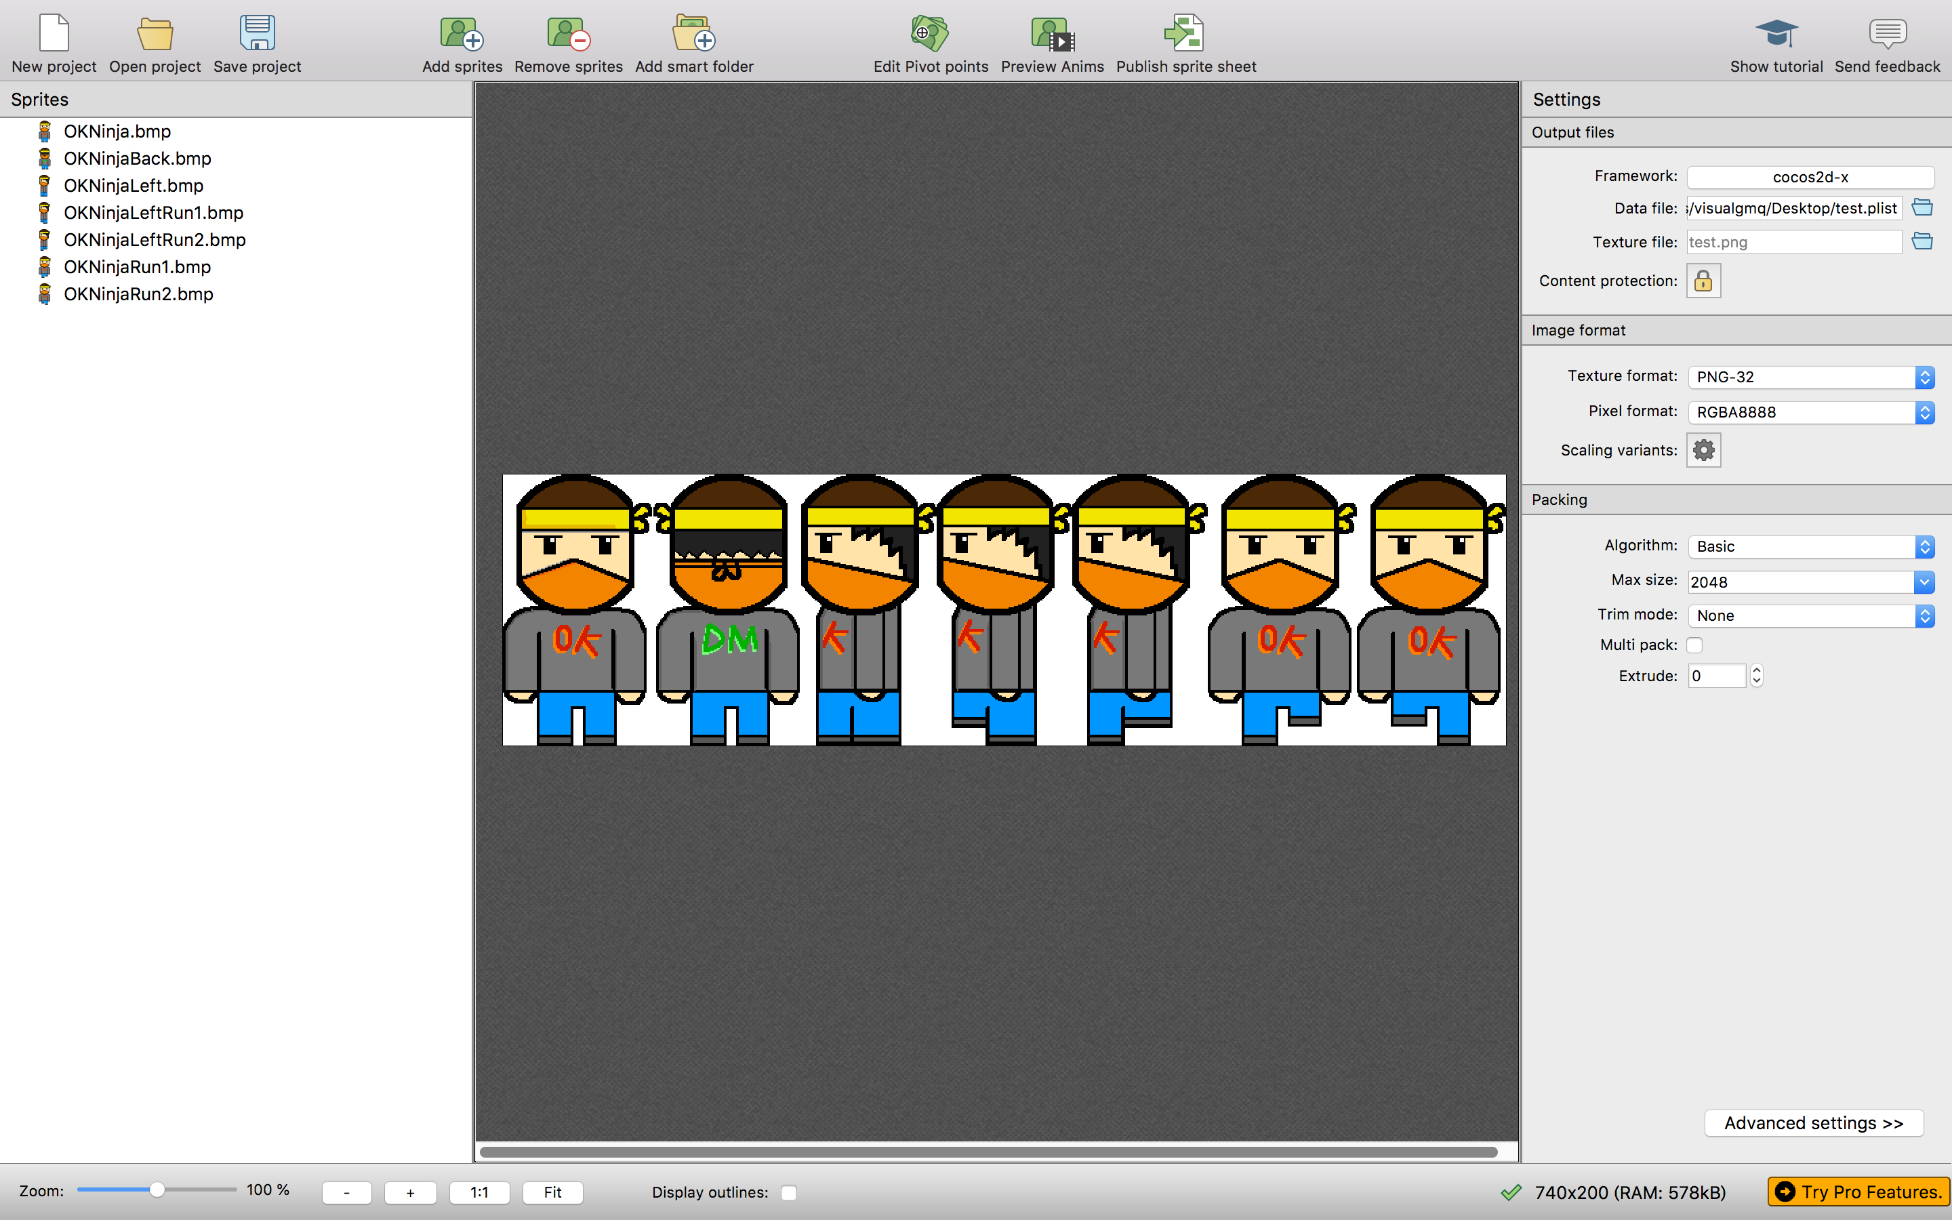Click the Save project disk icon

tap(258, 33)
